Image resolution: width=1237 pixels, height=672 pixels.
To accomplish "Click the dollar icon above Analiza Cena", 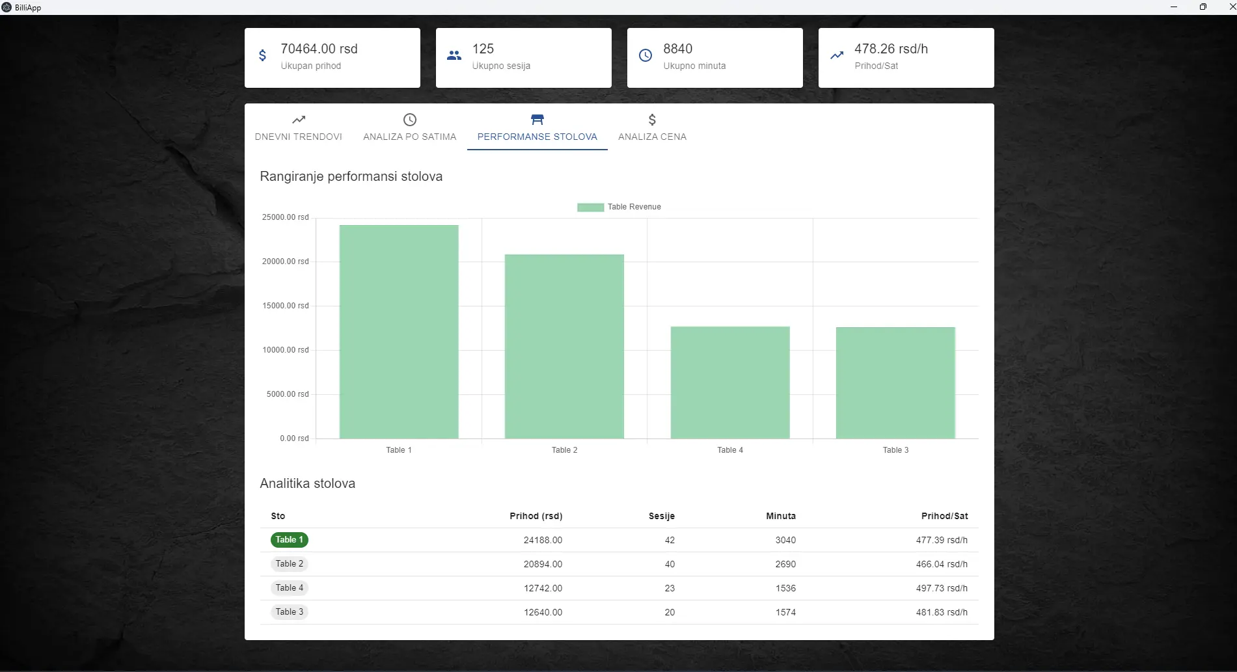I will point(652,120).
